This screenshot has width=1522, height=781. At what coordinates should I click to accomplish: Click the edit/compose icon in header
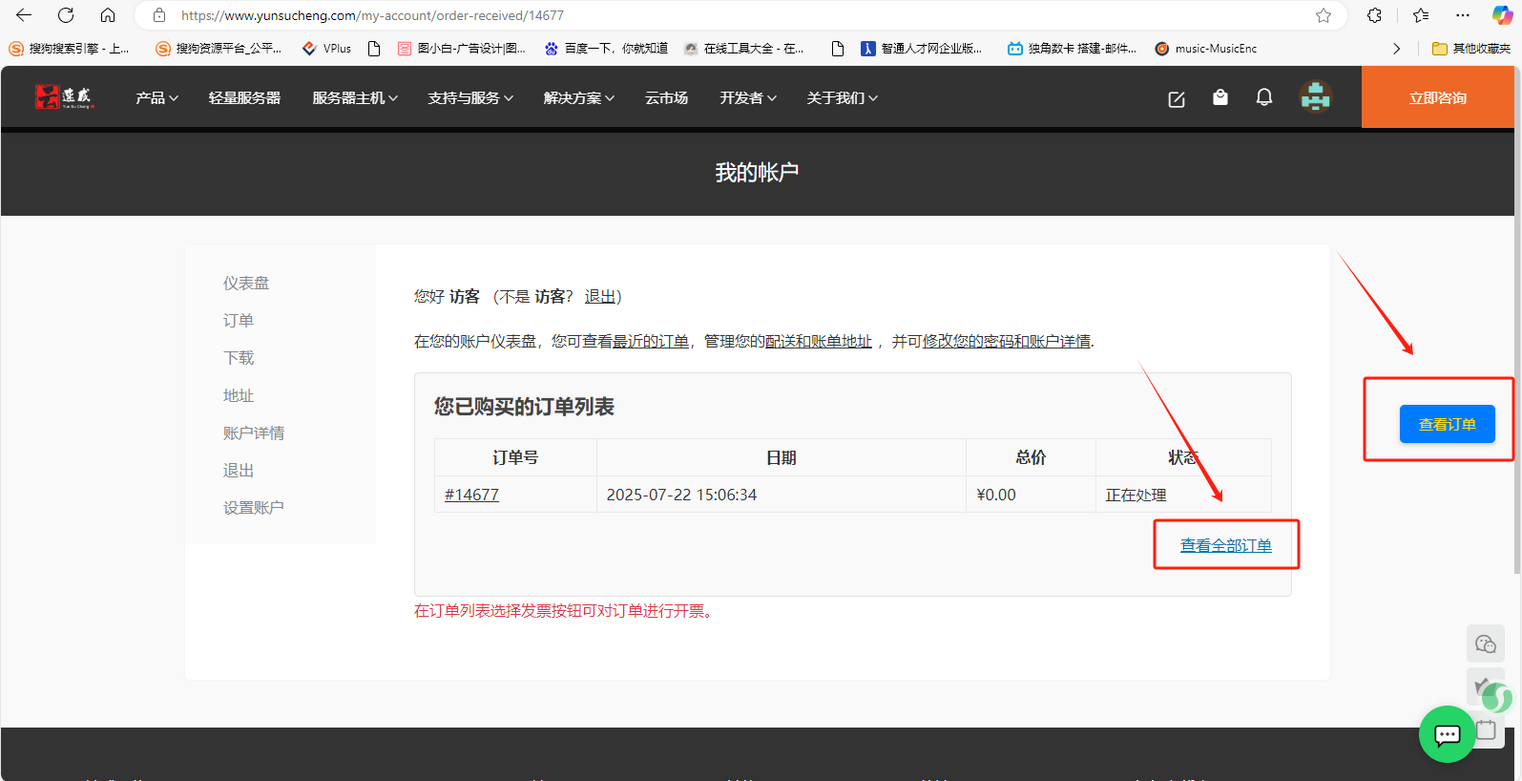pos(1176,98)
